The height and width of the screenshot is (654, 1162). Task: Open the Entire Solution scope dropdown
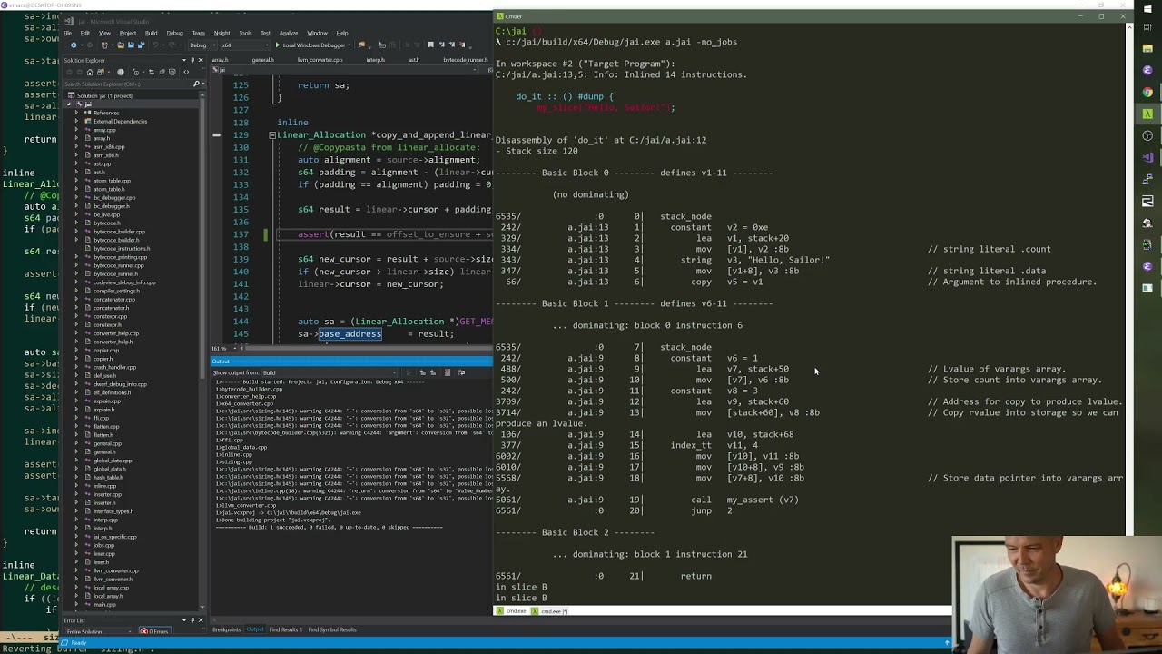point(98,631)
